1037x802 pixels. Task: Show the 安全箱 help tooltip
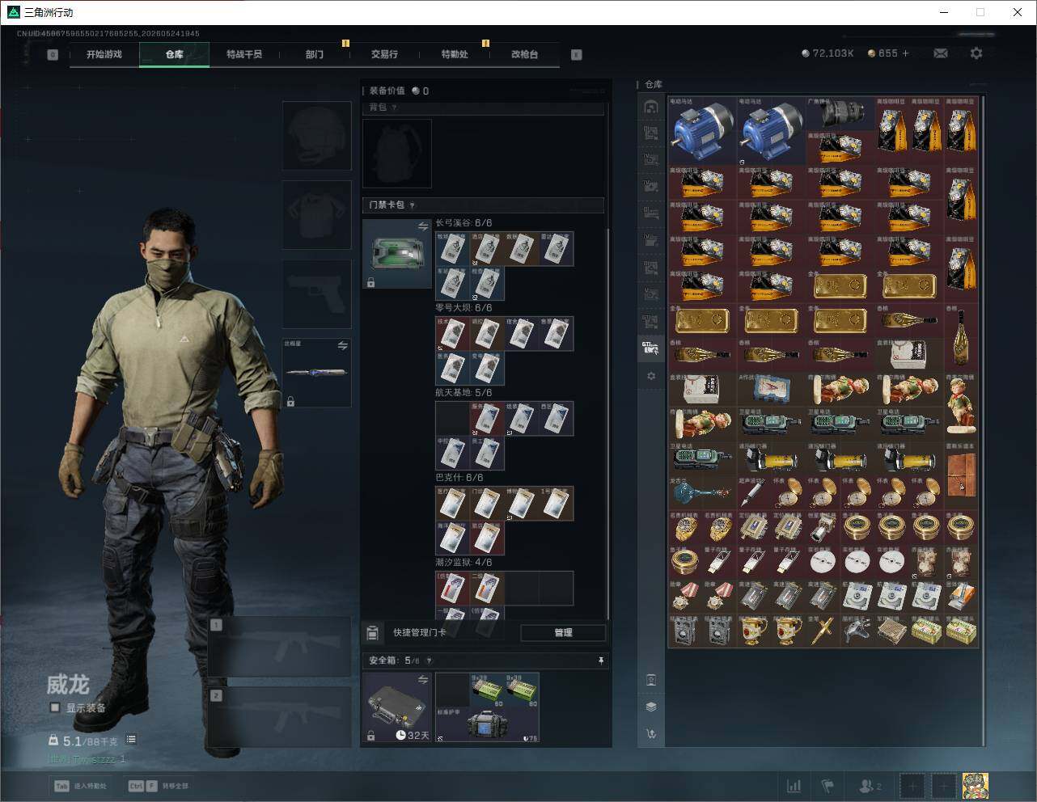pos(429,661)
